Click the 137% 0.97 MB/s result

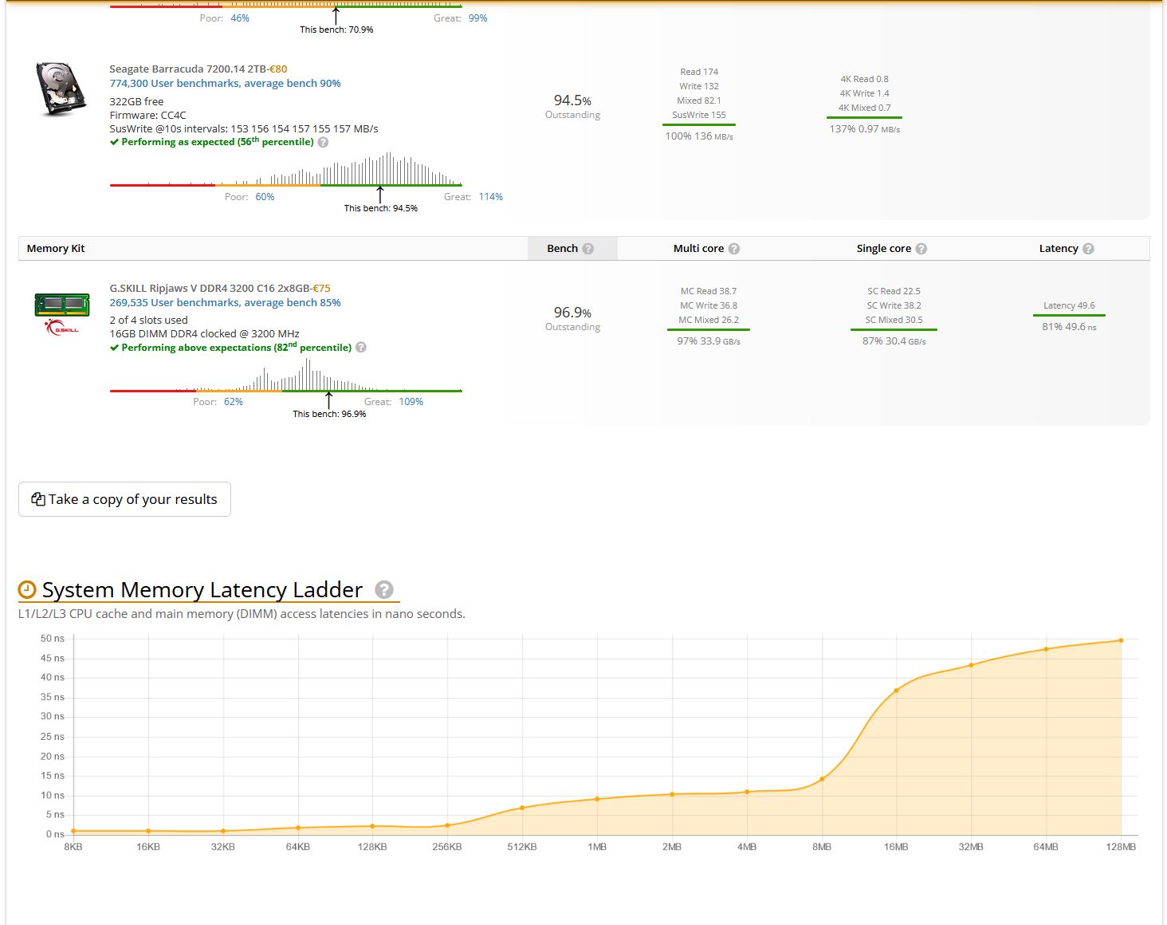click(864, 129)
